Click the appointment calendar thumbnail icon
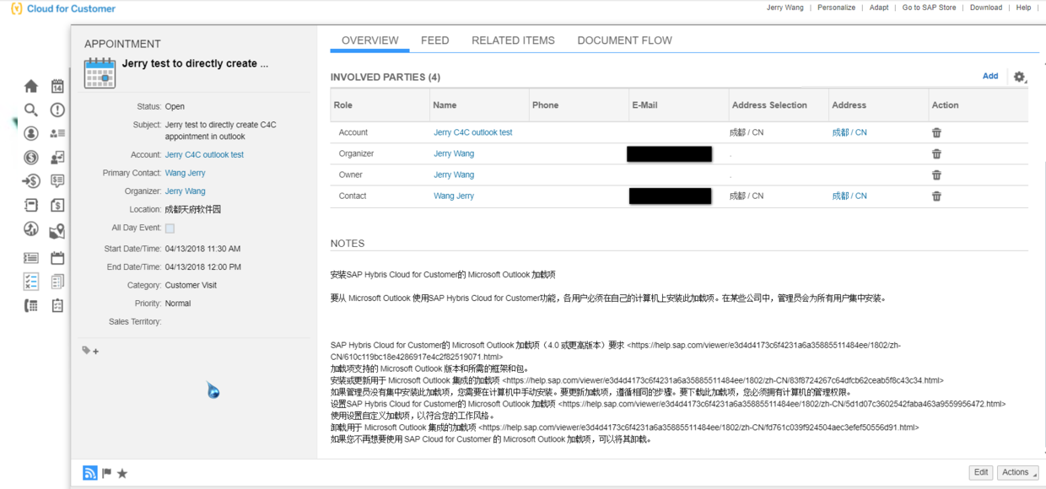1046x489 pixels. [x=100, y=73]
